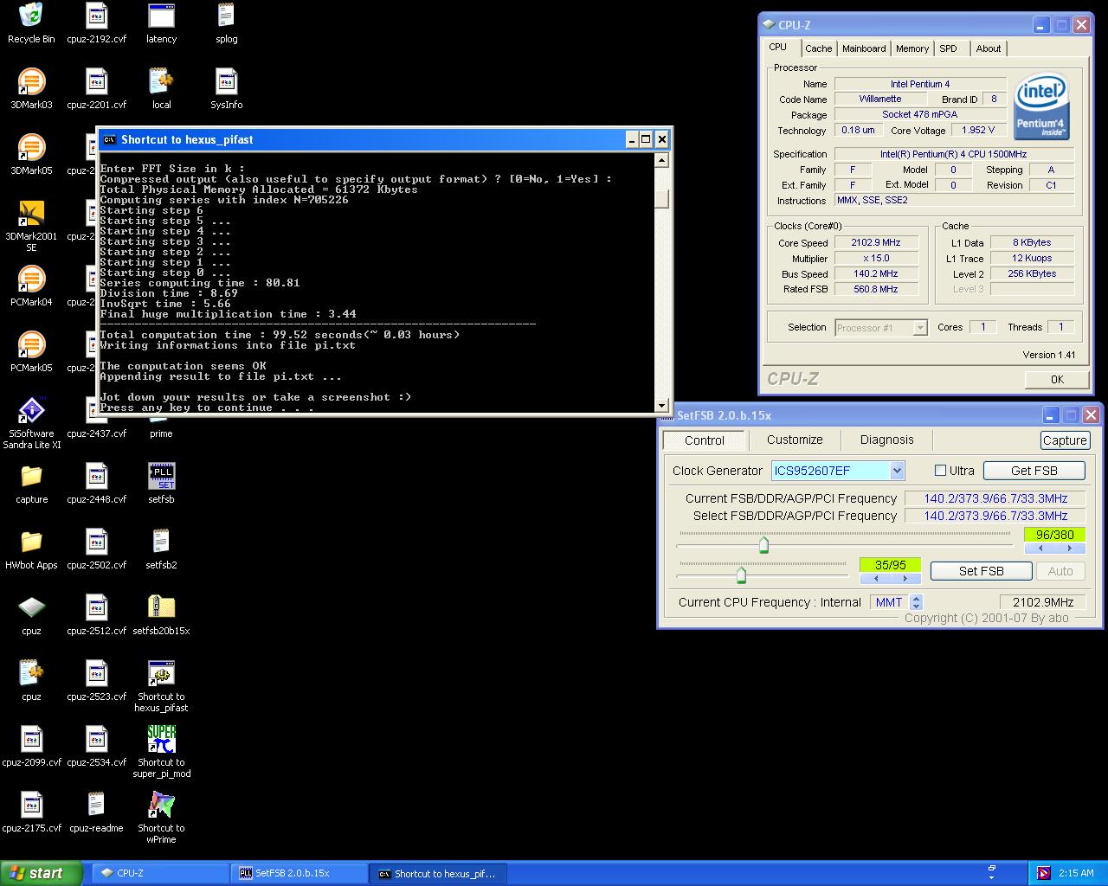Open the cpuz-readme file icon
1108x886 pixels.
coord(96,805)
